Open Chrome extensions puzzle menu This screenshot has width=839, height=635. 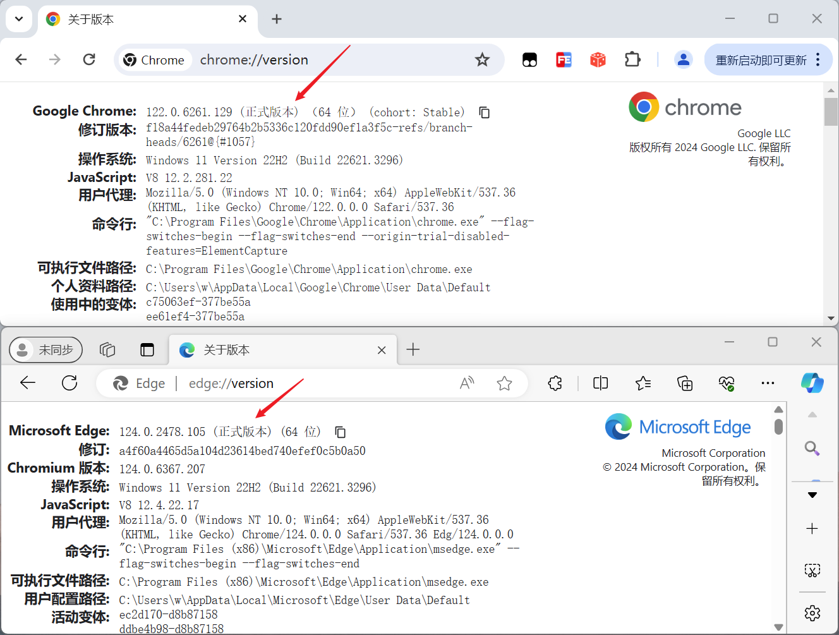pos(632,60)
